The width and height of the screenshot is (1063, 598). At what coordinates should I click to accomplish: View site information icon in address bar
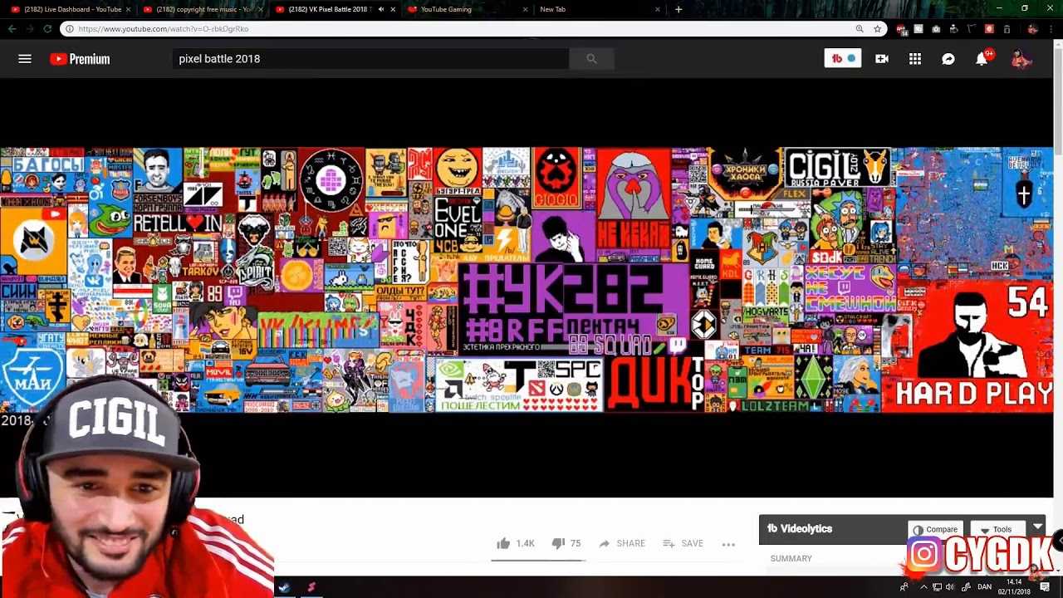coord(70,29)
